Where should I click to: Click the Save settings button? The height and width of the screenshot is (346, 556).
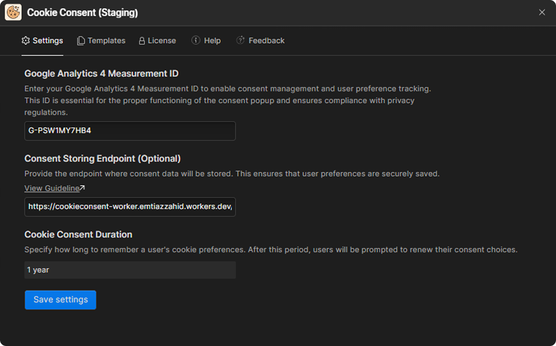pos(61,300)
